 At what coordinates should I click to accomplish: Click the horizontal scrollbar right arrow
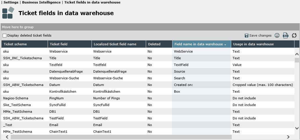tap(288, 137)
